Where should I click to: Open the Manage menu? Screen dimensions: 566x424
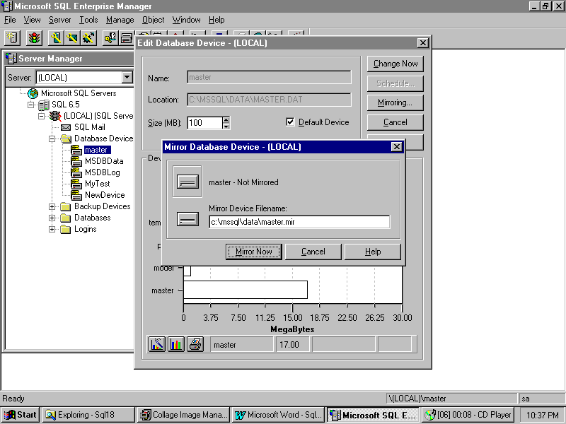(x=120, y=20)
